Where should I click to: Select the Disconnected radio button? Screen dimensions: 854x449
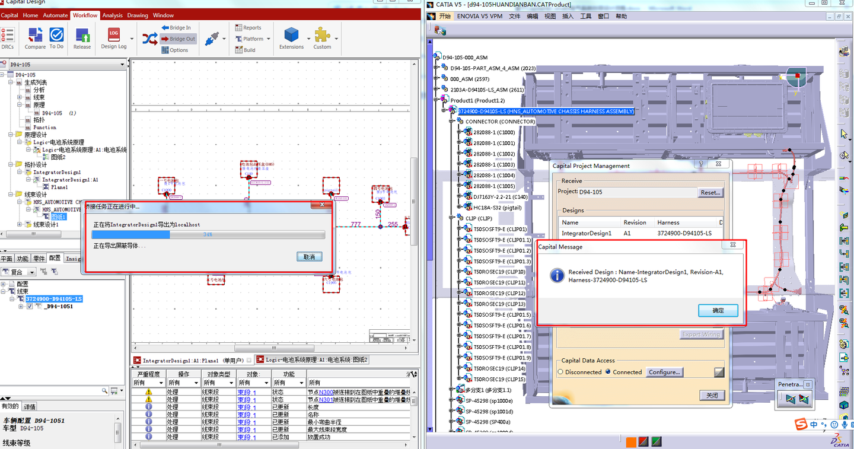click(x=560, y=372)
